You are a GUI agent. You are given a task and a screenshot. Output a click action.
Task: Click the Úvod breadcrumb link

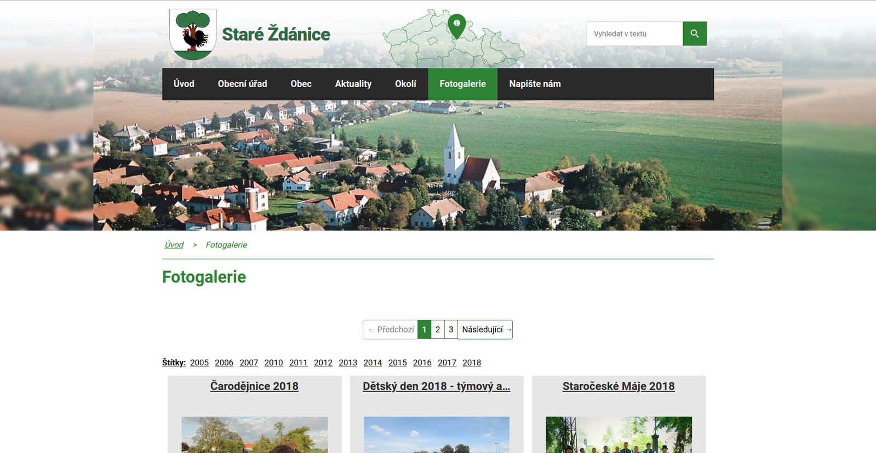tap(174, 245)
